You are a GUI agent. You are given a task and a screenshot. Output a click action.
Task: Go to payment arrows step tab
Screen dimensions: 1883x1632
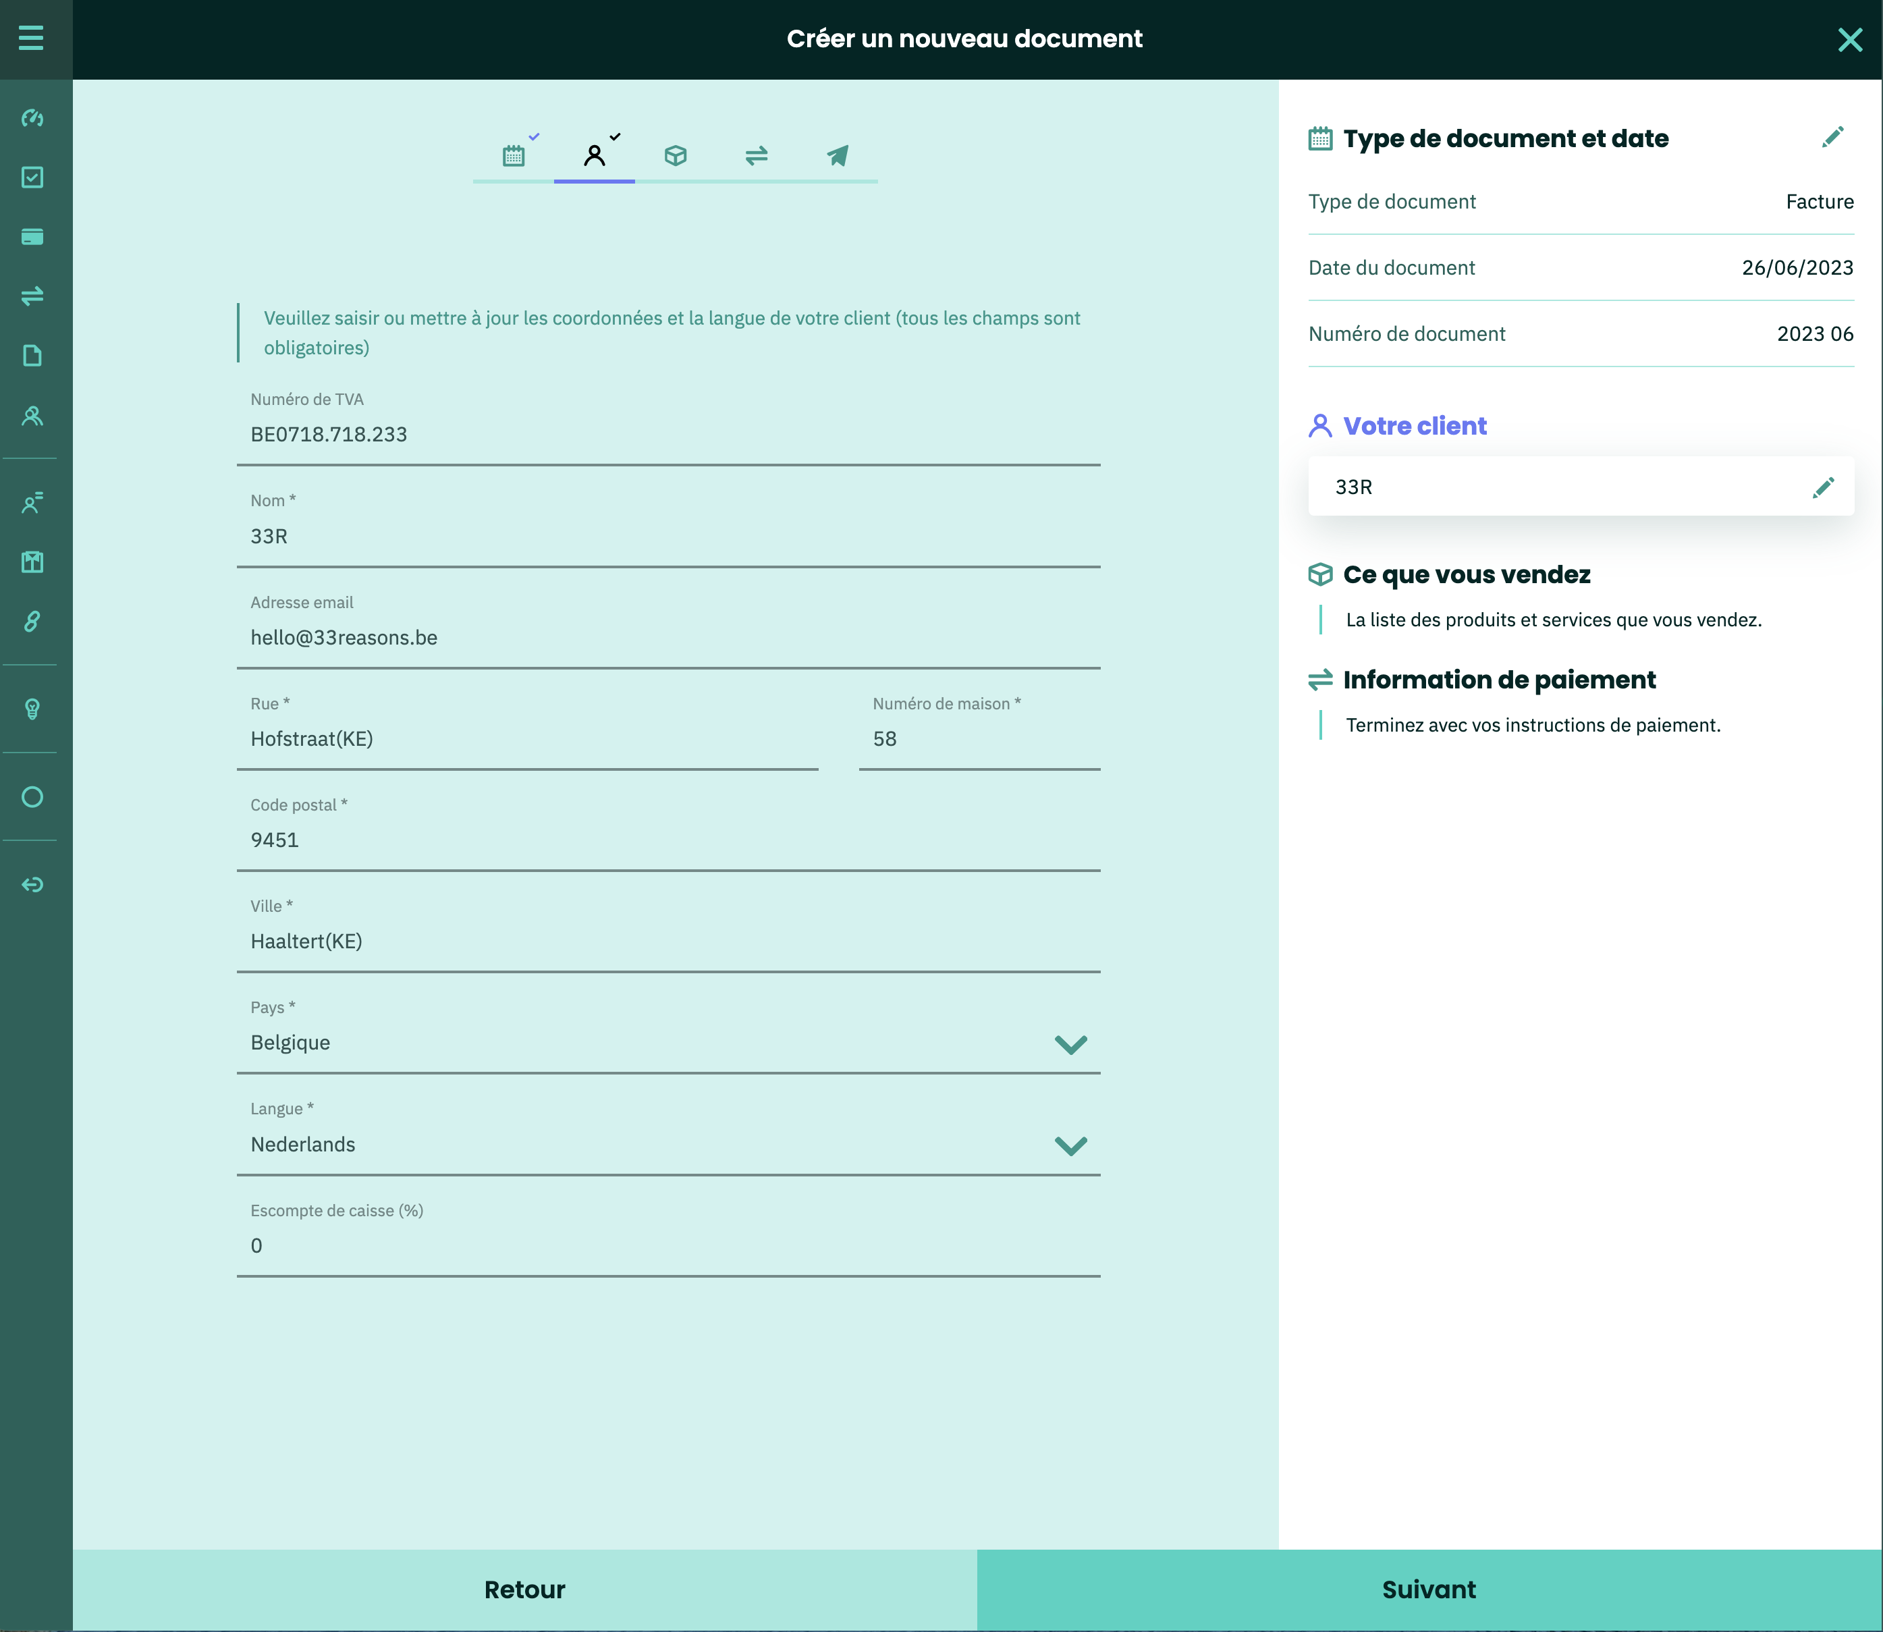click(757, 156)
